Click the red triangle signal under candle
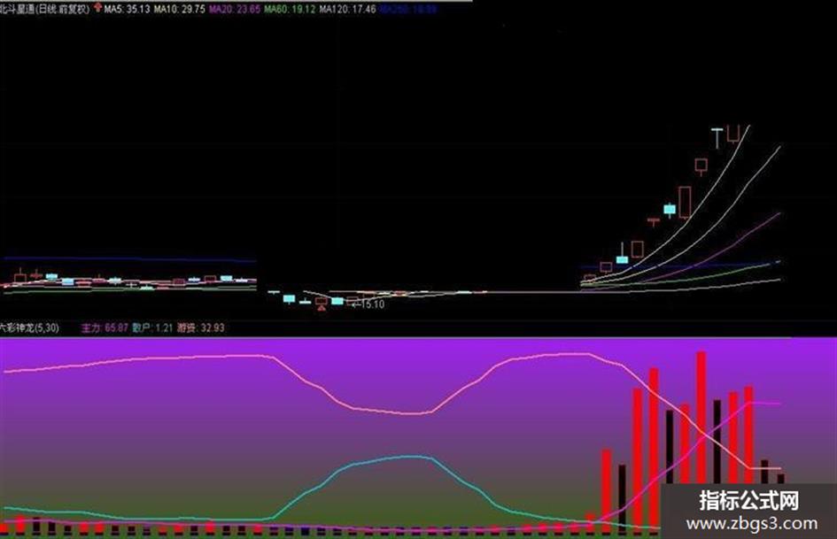837x539 pixels. tap(321, 308)
